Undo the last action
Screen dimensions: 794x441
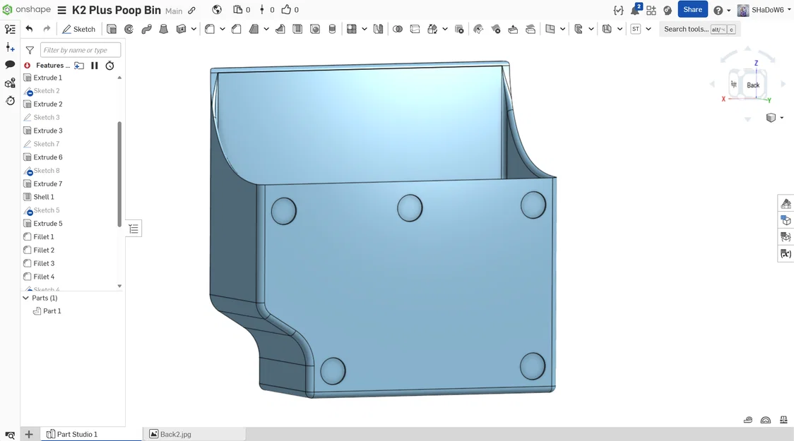pyautogui.click(x=30, y=29)
